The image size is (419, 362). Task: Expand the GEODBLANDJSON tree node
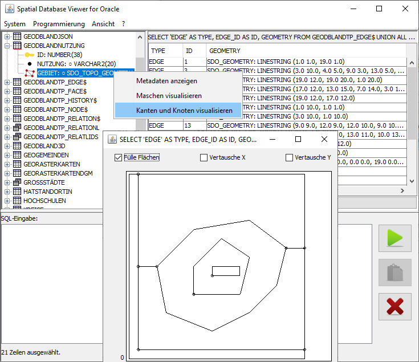click(x=7, y=36)
